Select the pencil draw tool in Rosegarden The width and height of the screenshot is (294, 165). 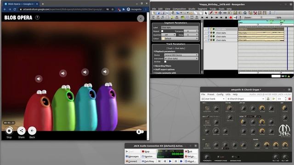click(x=211, y=13)
